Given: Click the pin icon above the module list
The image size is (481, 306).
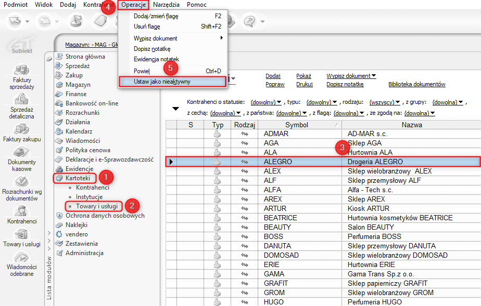Looking at the screenshot, I should pyautogui.click(x=49, y=59).
